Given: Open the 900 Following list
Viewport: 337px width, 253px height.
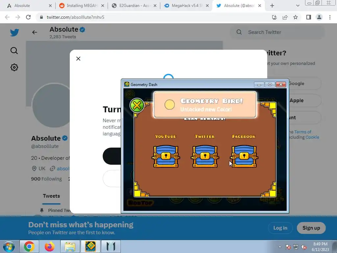Looking at the screenshot, I should [x=46, y=179].
